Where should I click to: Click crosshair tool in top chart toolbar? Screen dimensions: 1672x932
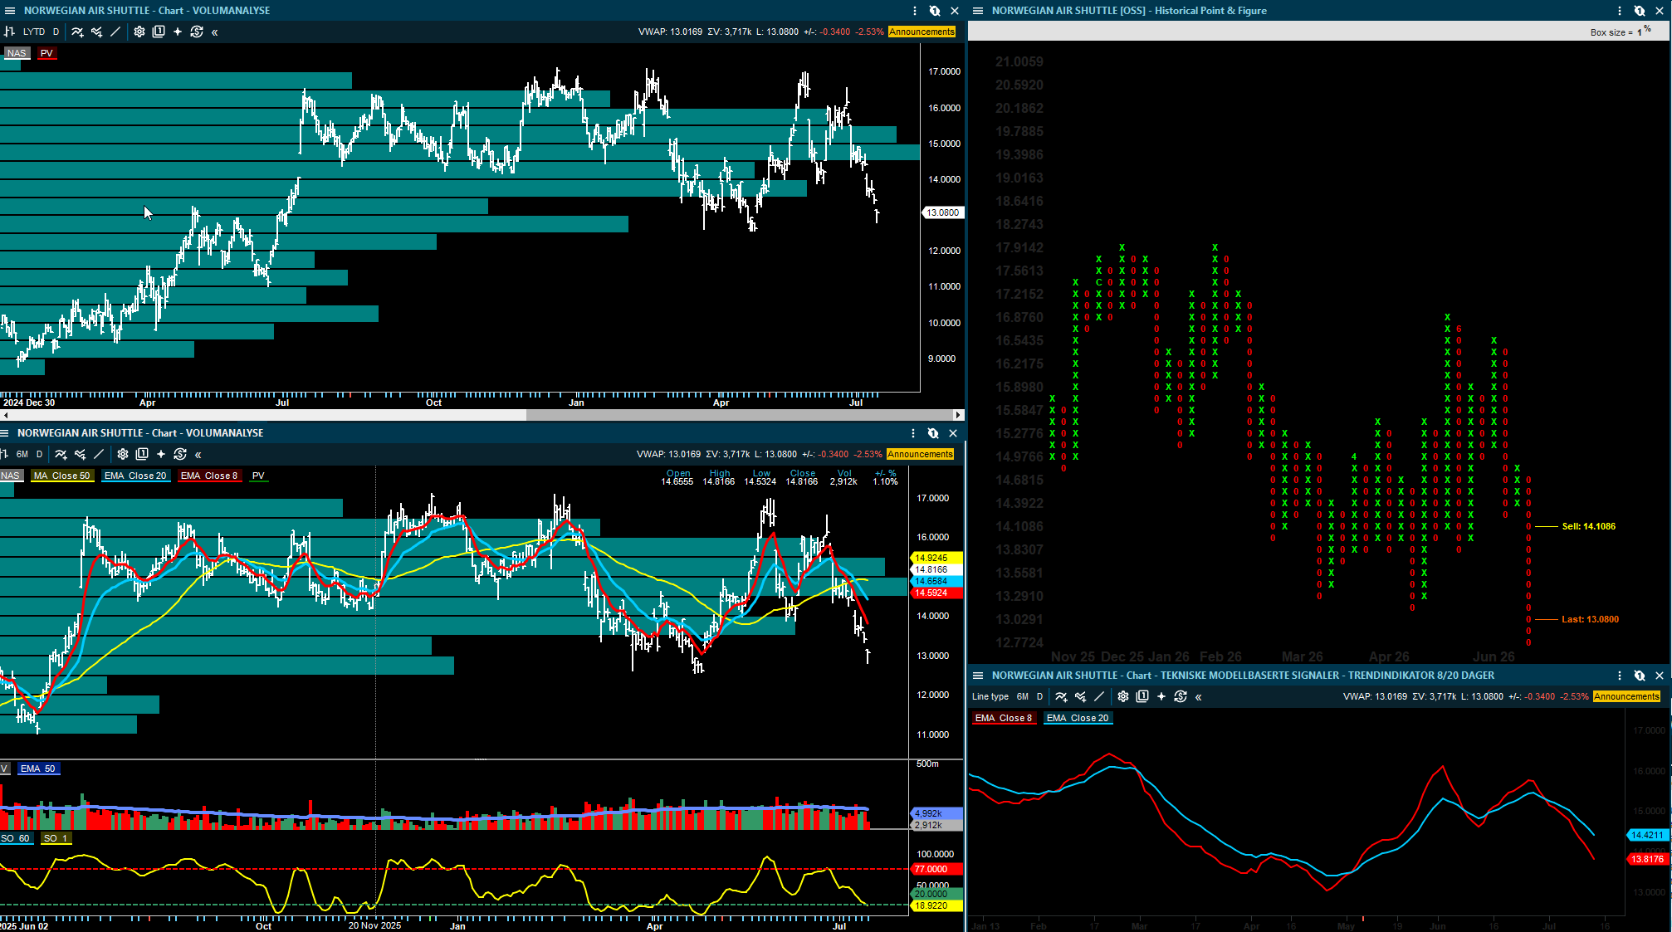click(178, 32)
